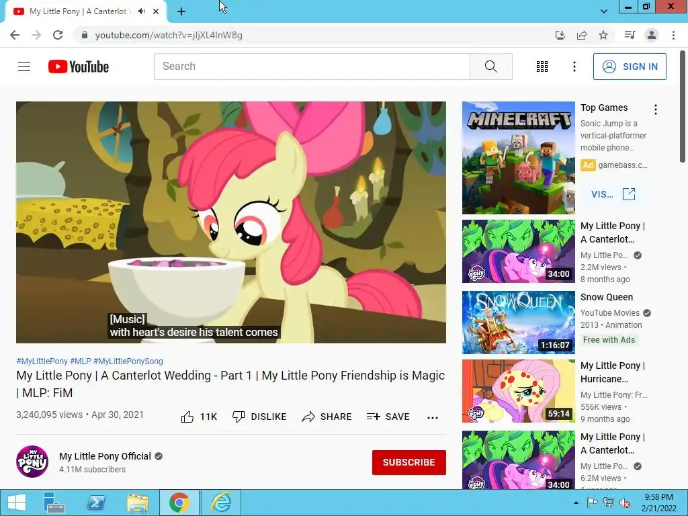Open the Minecraft ad thumbnail
This screenshot has height=516, width=688.
[518, 158]
